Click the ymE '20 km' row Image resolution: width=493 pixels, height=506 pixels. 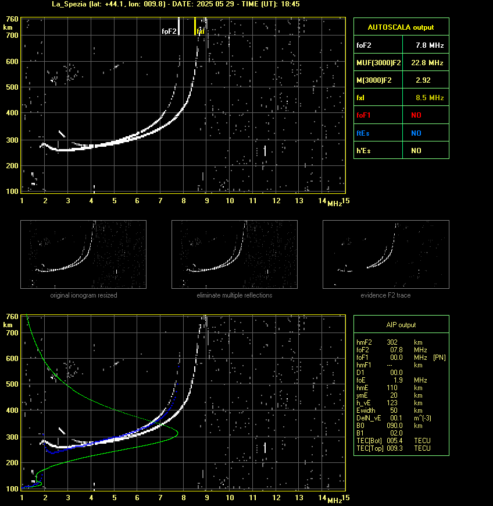[390, 395]
